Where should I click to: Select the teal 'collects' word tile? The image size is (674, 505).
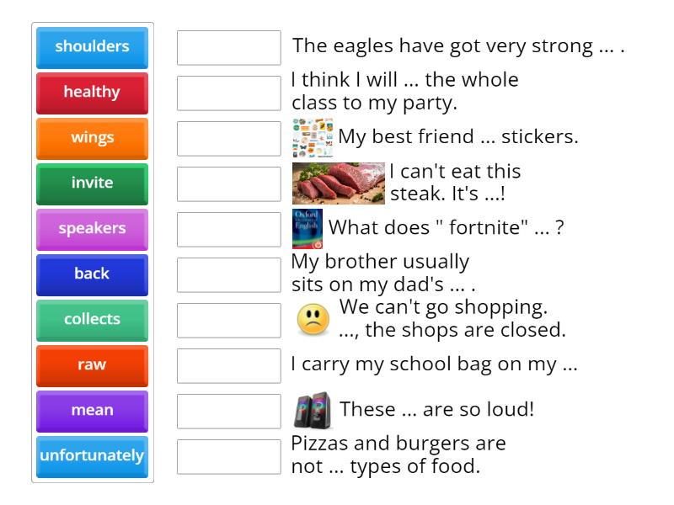[92, 320]
